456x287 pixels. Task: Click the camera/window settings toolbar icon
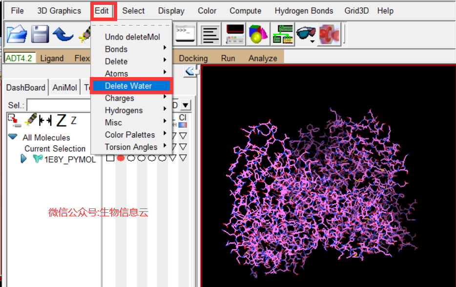[234, 34]
